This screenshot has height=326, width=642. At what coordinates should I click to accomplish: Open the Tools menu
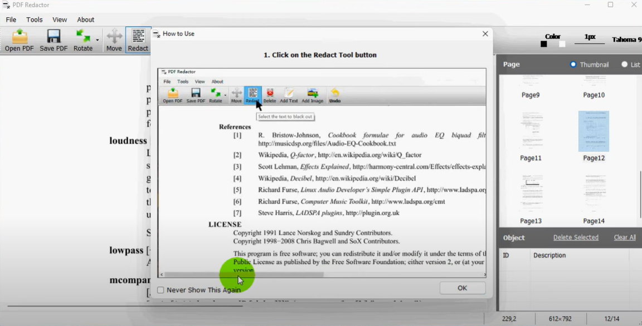[35, 19]
